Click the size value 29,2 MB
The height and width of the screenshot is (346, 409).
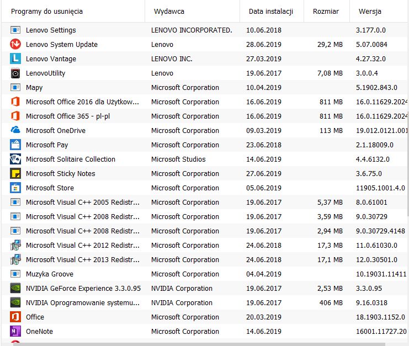(330, 45)
